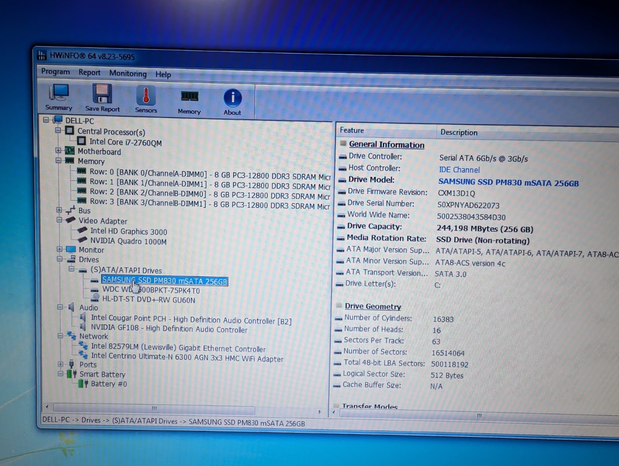
Task: Open the Help menu
Action: click(x=163, y=74)
